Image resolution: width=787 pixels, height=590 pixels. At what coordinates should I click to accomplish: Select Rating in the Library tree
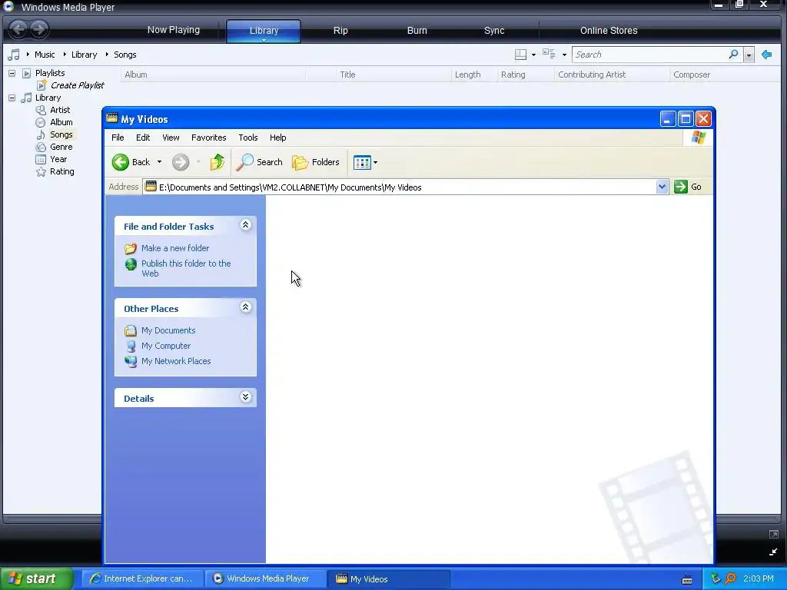(62, 171)
